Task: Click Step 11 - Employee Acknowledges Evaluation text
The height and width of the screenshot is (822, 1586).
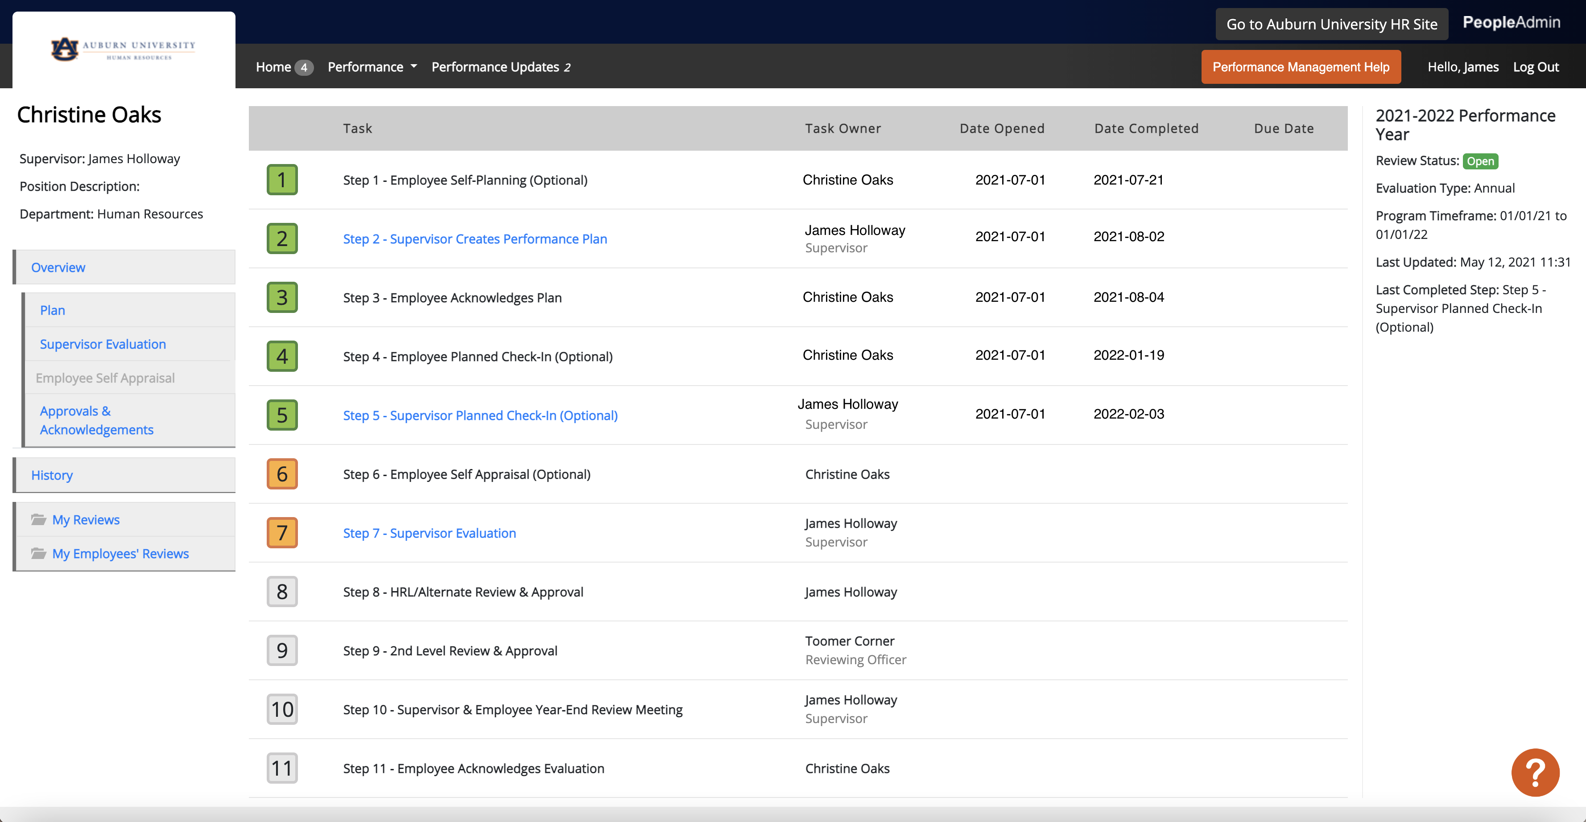Action: click(x=474, y=768)
